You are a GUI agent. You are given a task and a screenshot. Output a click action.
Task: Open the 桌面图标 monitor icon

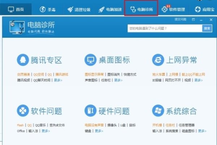(90, 60)
